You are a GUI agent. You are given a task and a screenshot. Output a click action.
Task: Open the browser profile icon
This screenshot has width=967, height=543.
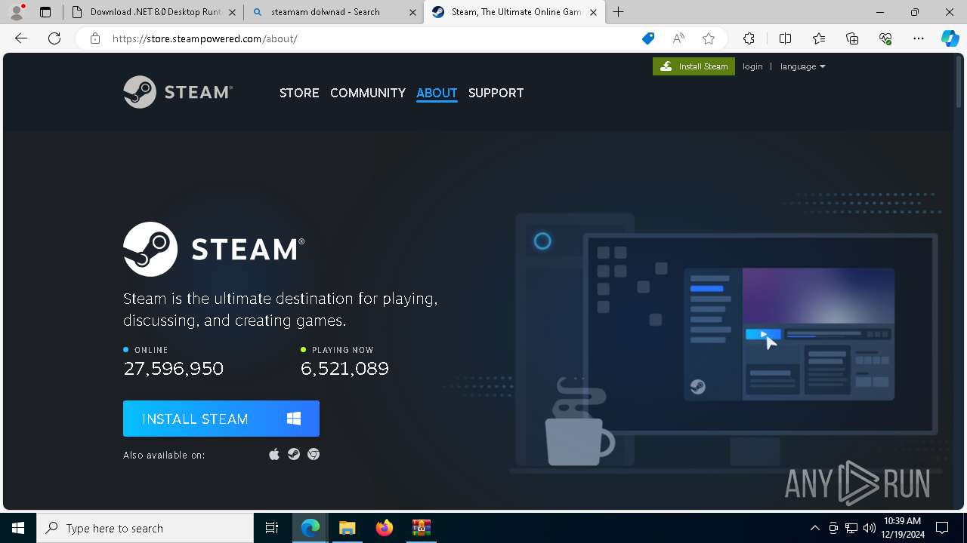tap(17, 12)
